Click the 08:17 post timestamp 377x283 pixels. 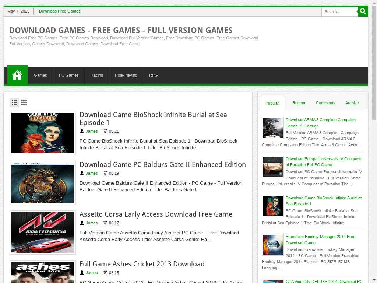click(x=114, y=223)
